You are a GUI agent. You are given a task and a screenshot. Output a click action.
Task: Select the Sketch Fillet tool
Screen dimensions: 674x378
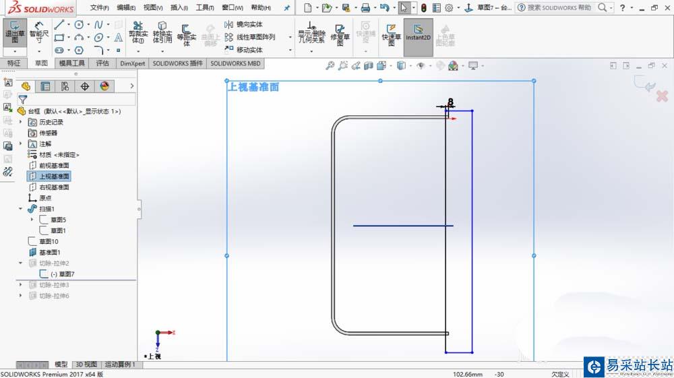98,51
